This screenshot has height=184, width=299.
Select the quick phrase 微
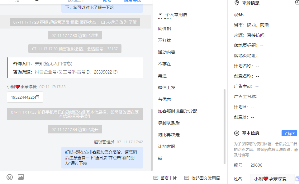tap(160, 158)
